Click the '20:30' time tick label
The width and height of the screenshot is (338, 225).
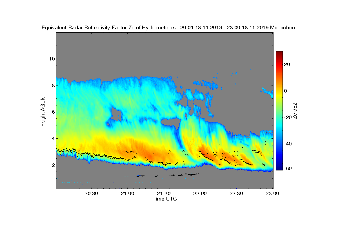click(x=91, y=193)
